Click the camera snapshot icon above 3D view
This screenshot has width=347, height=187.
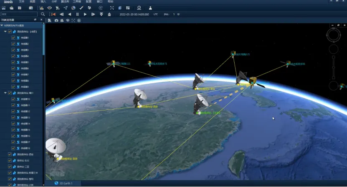[56, 20]
